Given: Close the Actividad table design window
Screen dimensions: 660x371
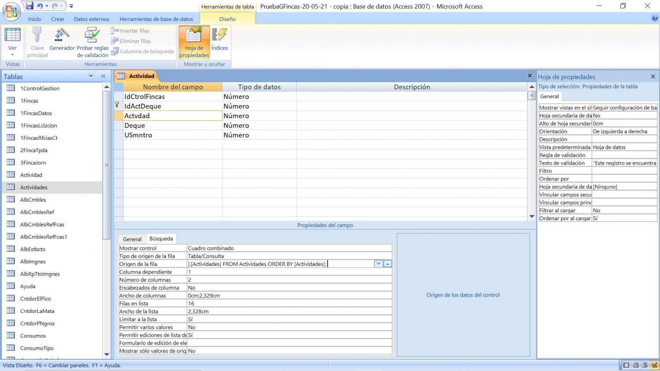Looking at the screenshot, I should pyautogui.click(x=530, y=76).
